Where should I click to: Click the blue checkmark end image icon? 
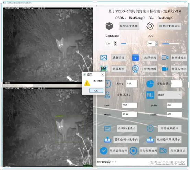[104, 151]
